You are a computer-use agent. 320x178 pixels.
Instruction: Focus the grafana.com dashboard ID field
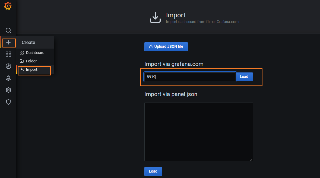[190, 77]
